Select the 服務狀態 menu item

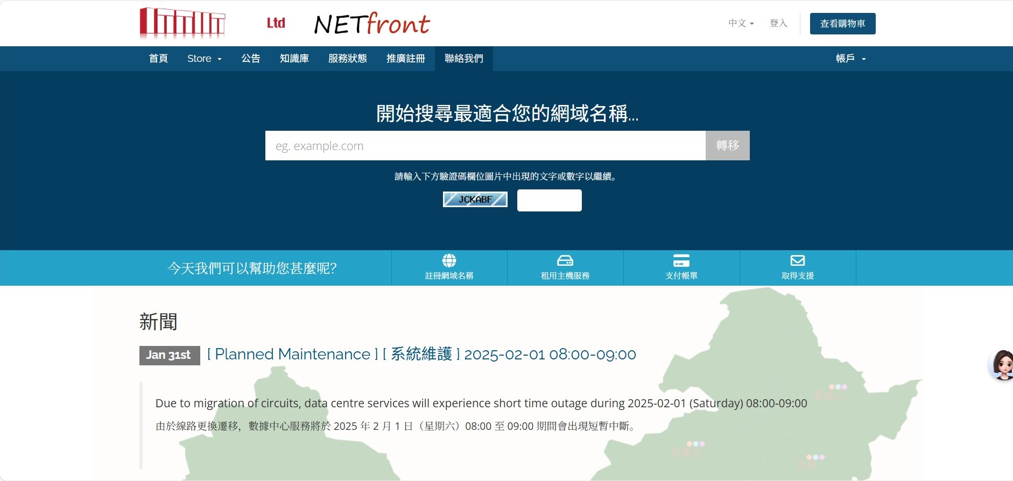coord(347,59)
